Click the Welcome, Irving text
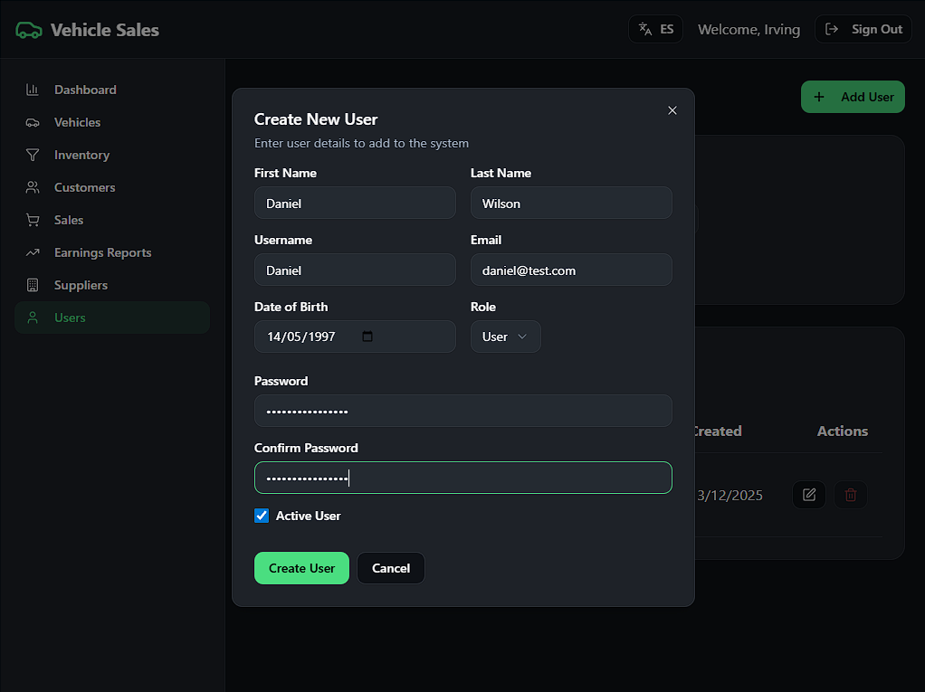The height and width of the screenshot is (692, 925). pyautogui.click(x=749, y=30)
